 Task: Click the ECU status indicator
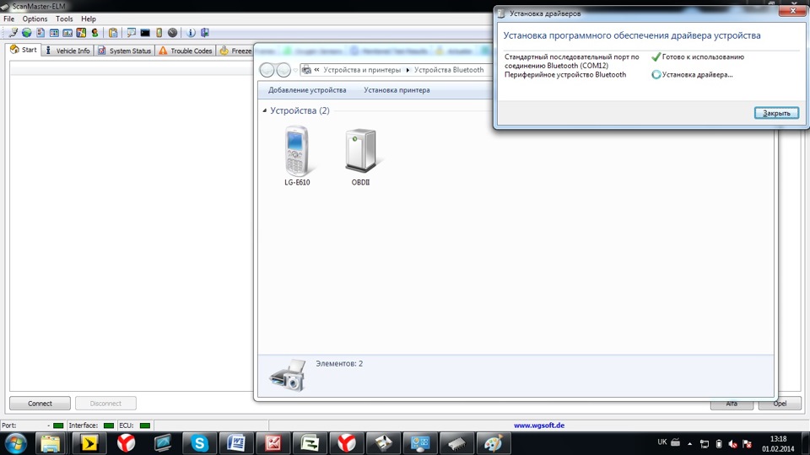[145, 426]
